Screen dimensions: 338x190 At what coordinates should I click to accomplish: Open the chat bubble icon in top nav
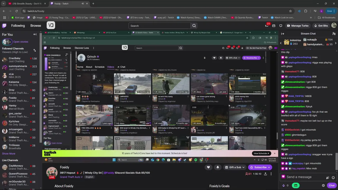click(281, 26)
